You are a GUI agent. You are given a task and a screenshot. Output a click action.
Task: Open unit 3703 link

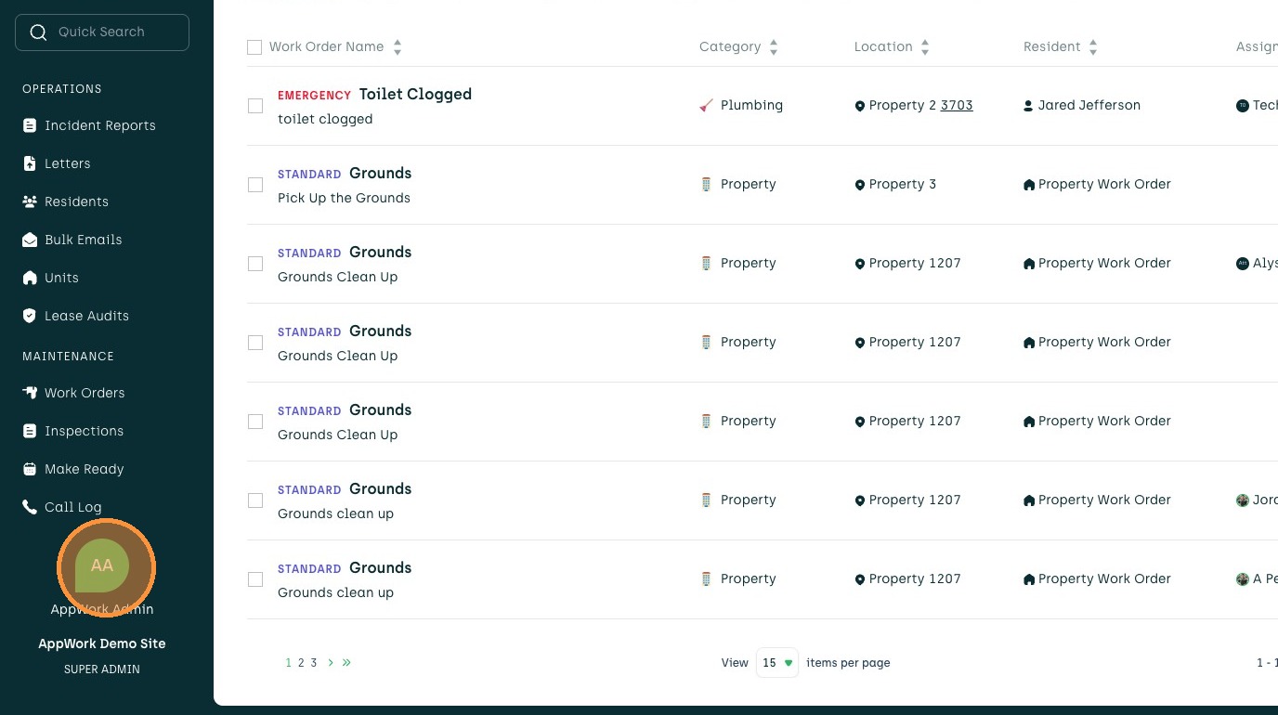[x=957, y=105]
